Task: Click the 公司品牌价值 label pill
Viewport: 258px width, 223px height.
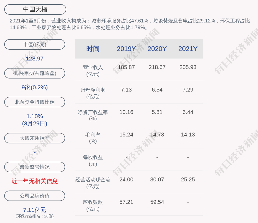Action: point(35,196)
